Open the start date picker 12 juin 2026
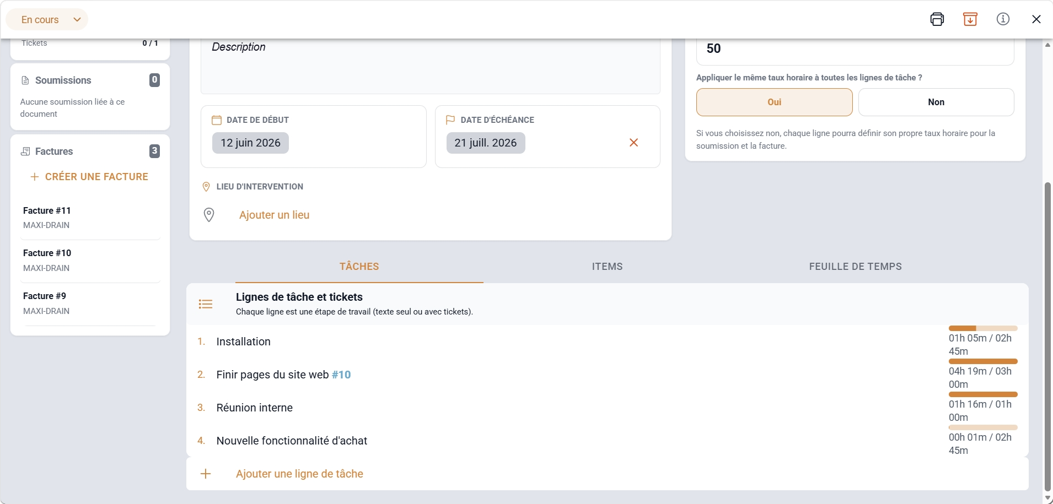The image size is (1053, 504). click(x=250, y=143)
